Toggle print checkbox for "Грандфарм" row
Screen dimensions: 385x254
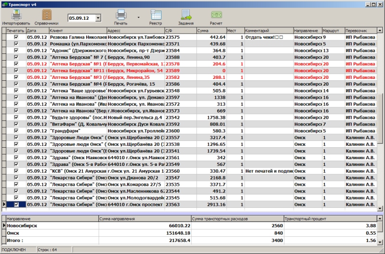[16, 131]
